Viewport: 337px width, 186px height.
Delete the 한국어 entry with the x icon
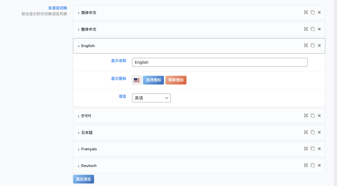coord(319,116)
